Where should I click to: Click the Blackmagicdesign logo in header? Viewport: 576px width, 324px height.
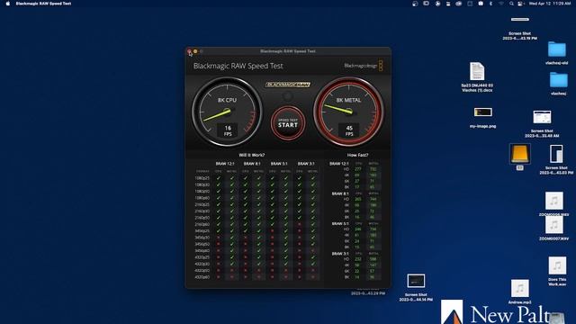pyautogui.click(x=364, y=66)
